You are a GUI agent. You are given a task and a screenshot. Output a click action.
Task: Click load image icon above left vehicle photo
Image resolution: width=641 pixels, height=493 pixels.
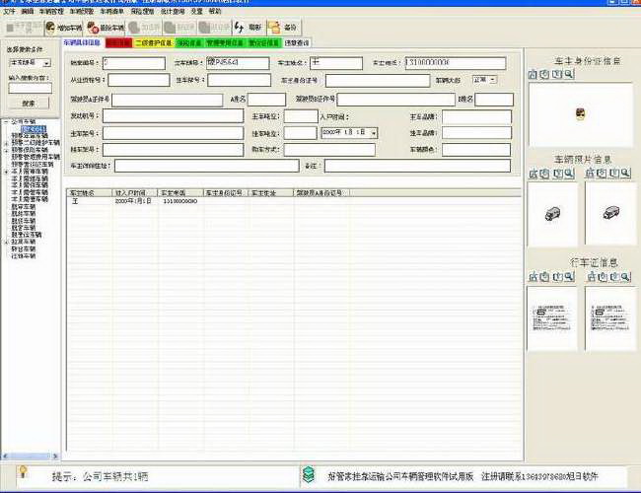click(534, 174)
